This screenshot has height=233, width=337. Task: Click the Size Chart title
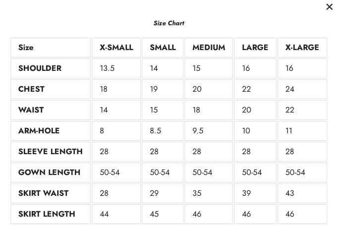point(168,23)
